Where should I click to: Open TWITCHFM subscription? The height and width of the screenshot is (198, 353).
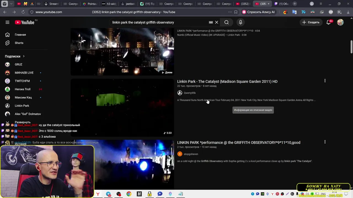(x=22, y=81)
